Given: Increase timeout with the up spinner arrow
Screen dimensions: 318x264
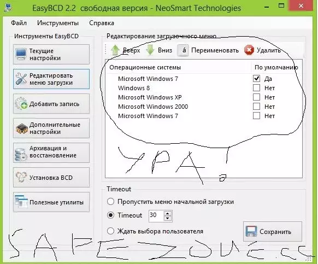Looking at the screenshot, I should 168,213.
